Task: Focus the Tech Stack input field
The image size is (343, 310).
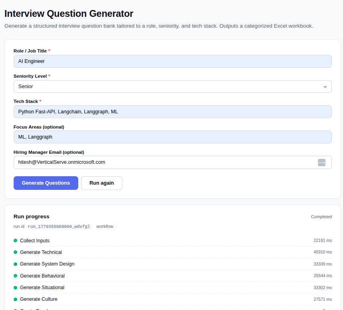Action: [173, 112]
